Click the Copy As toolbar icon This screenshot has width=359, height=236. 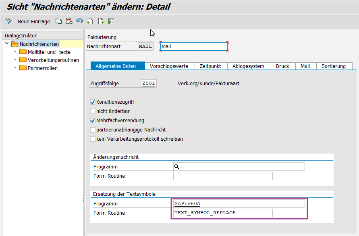(x=59, y=21)
